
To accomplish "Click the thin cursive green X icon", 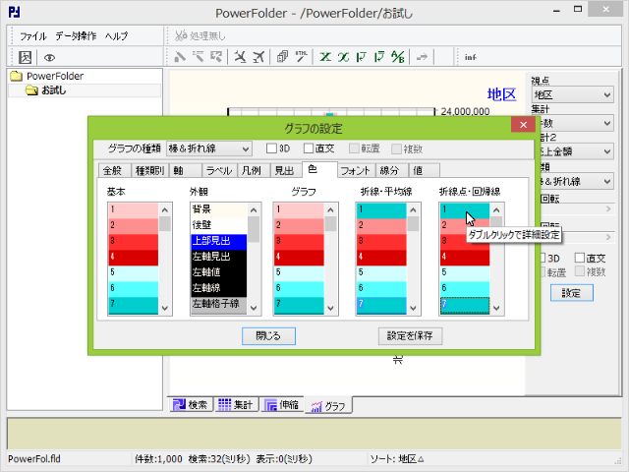I will point(343,57).
